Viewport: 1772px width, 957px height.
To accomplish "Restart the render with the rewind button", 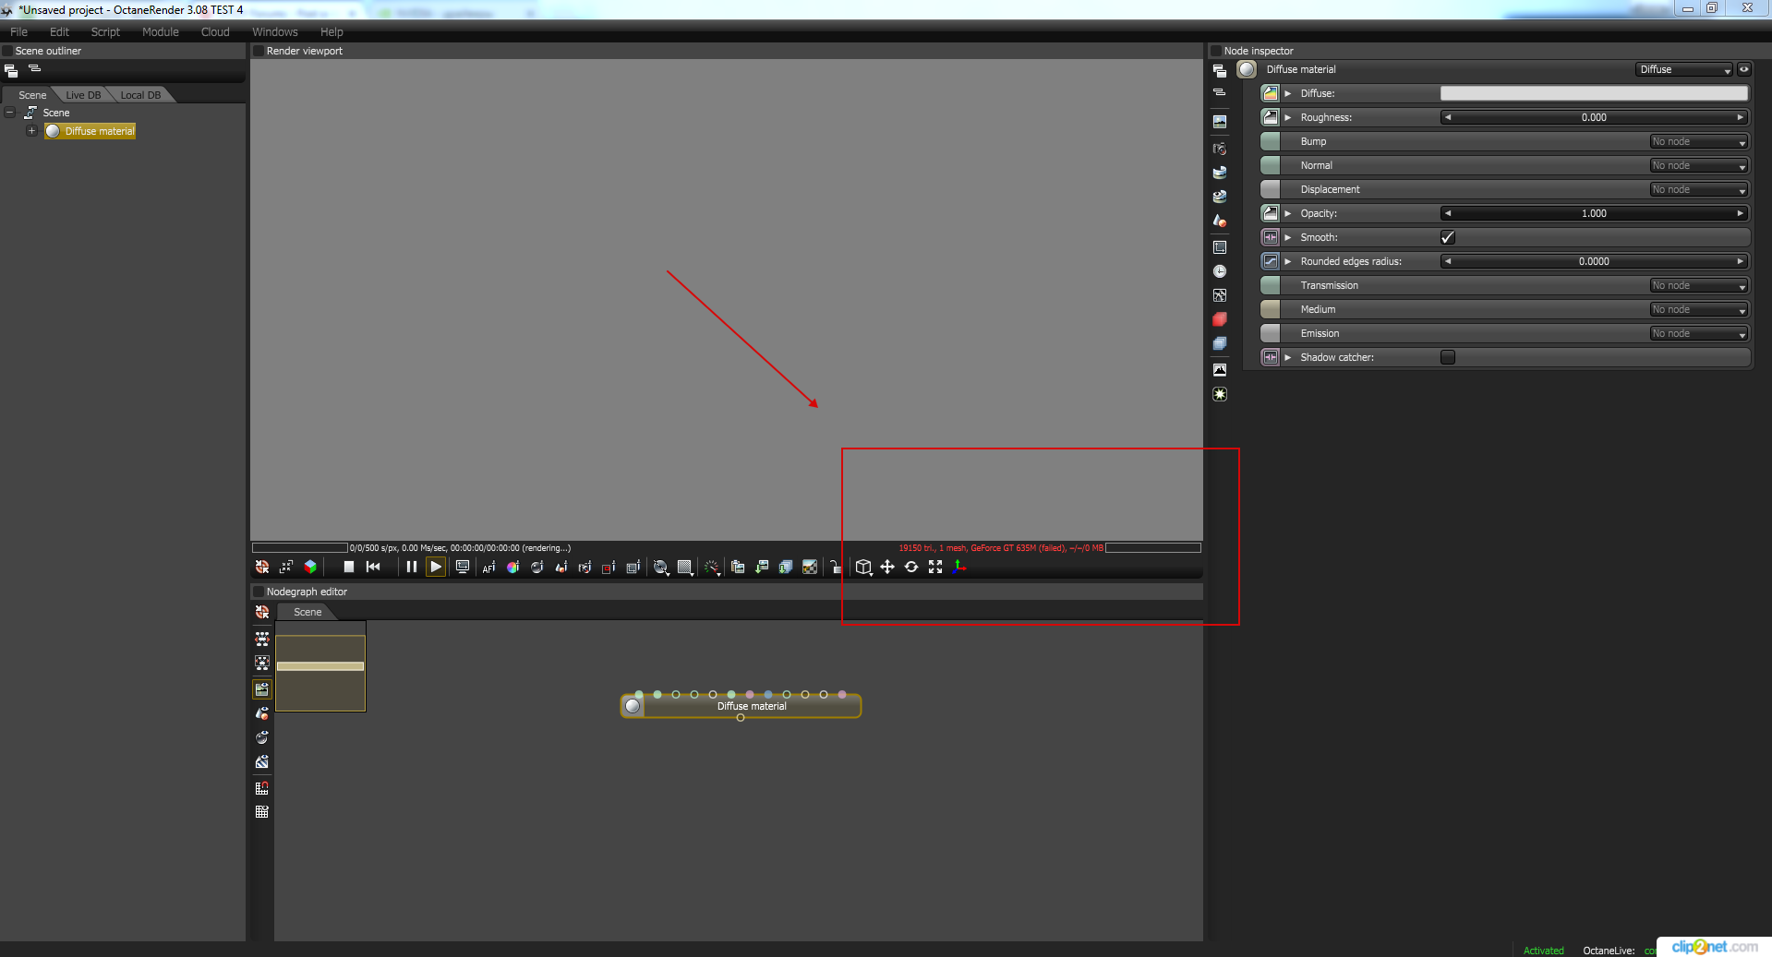I will click(373, 567).
